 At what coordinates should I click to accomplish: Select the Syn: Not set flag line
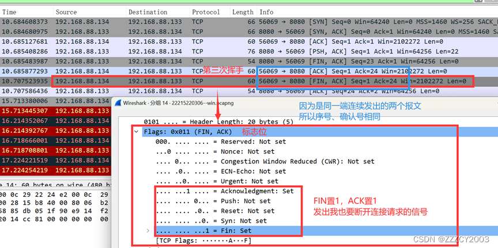(x=211, y=220)
